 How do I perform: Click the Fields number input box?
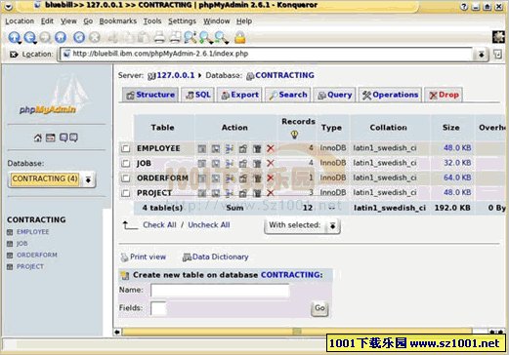pyautogui.click(x=158, y=308)
